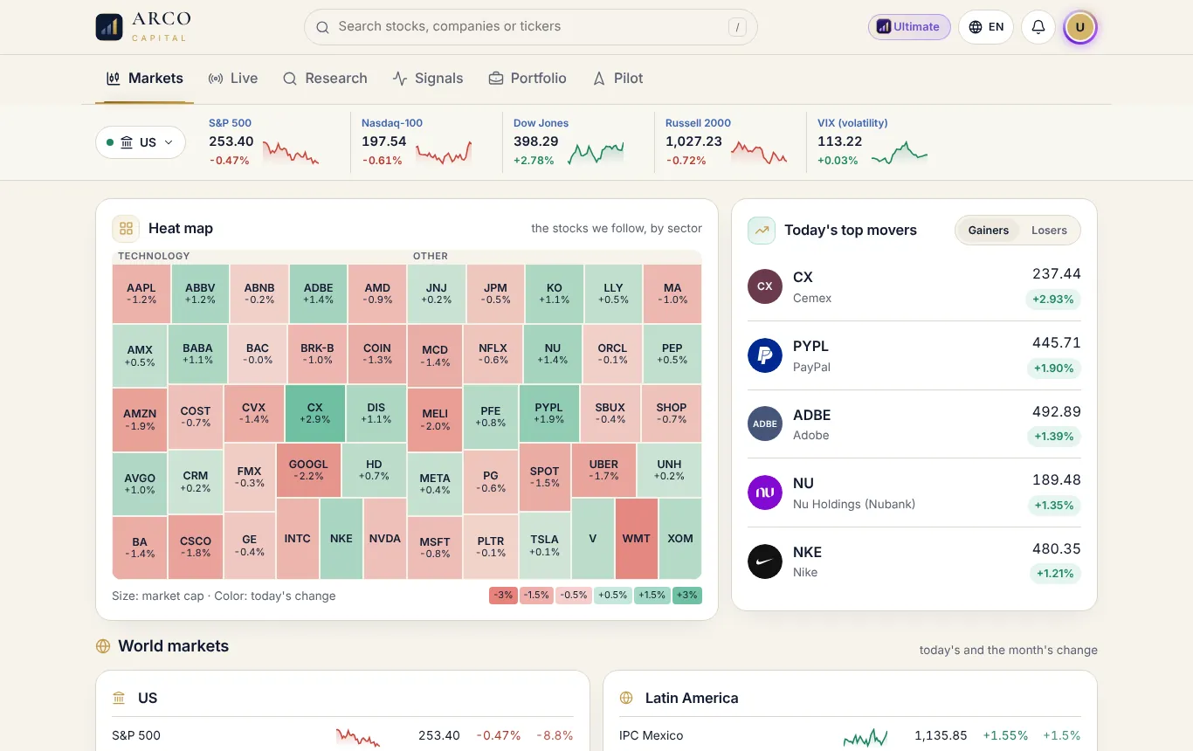Select the GOOGL heat map tile
Image resolution: width=1193 pixels, height=751 pixels.
point(308,471)
